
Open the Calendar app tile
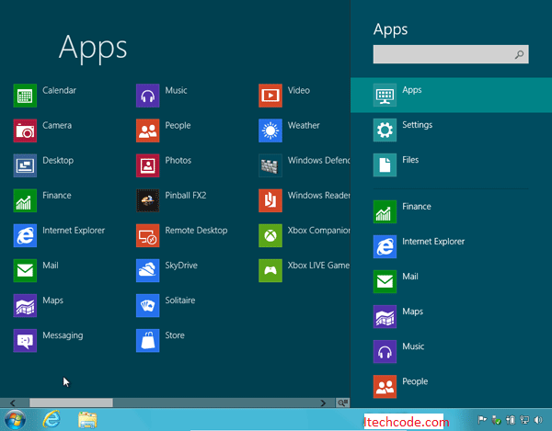[25, 96]
